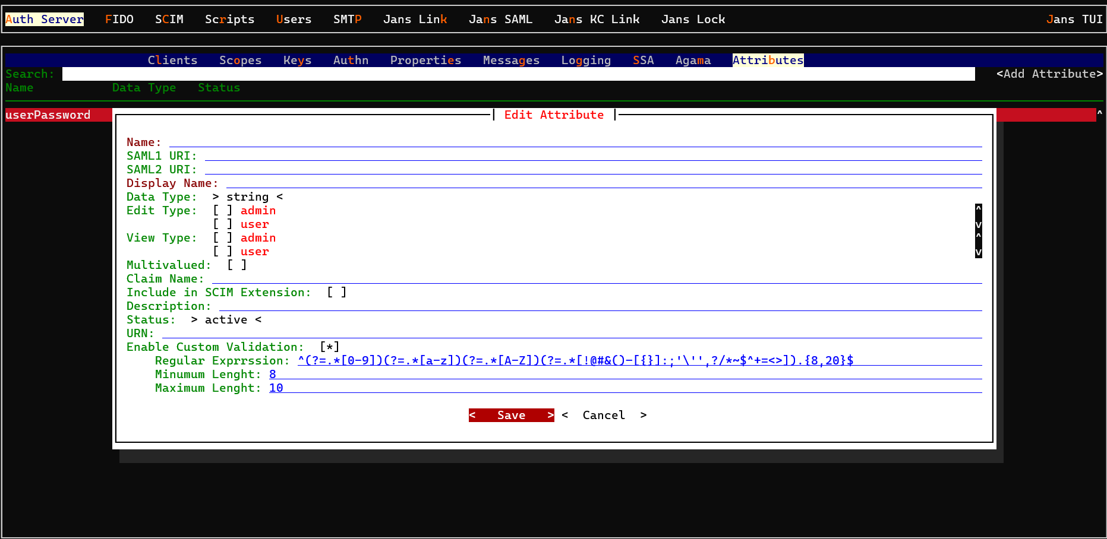Open the Scripts menu

click(229, 19)
